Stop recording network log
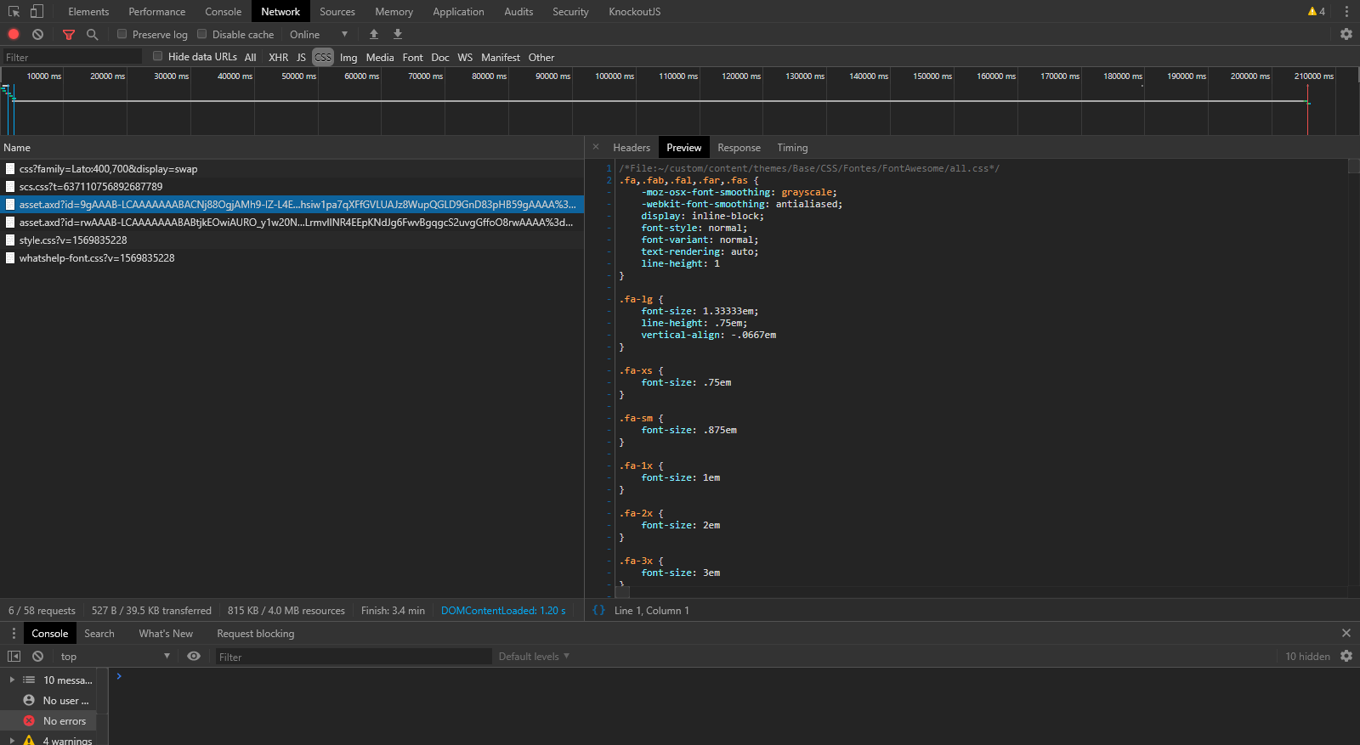 click(x=14, y=34)
